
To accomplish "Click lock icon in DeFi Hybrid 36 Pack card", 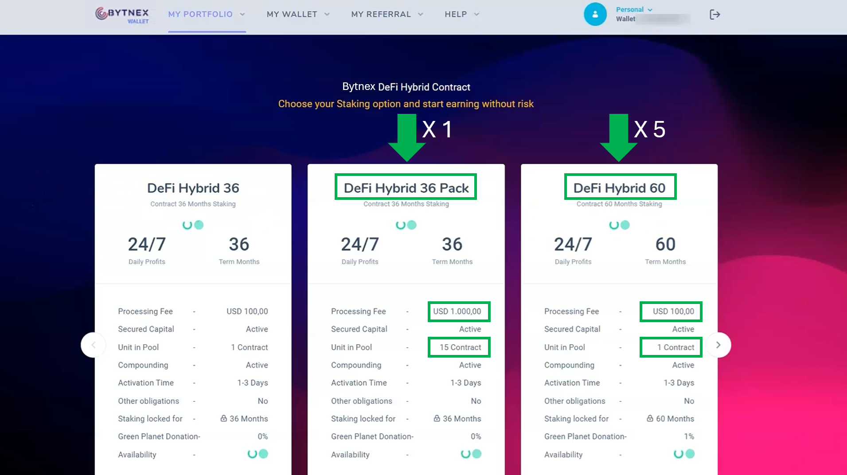I will tap(437, 419).
